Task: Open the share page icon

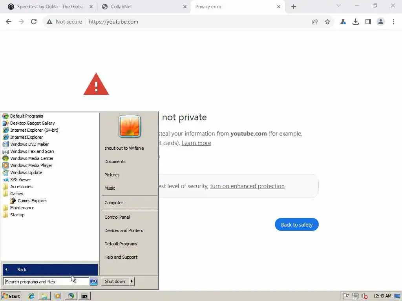Action: pos(315,22)
